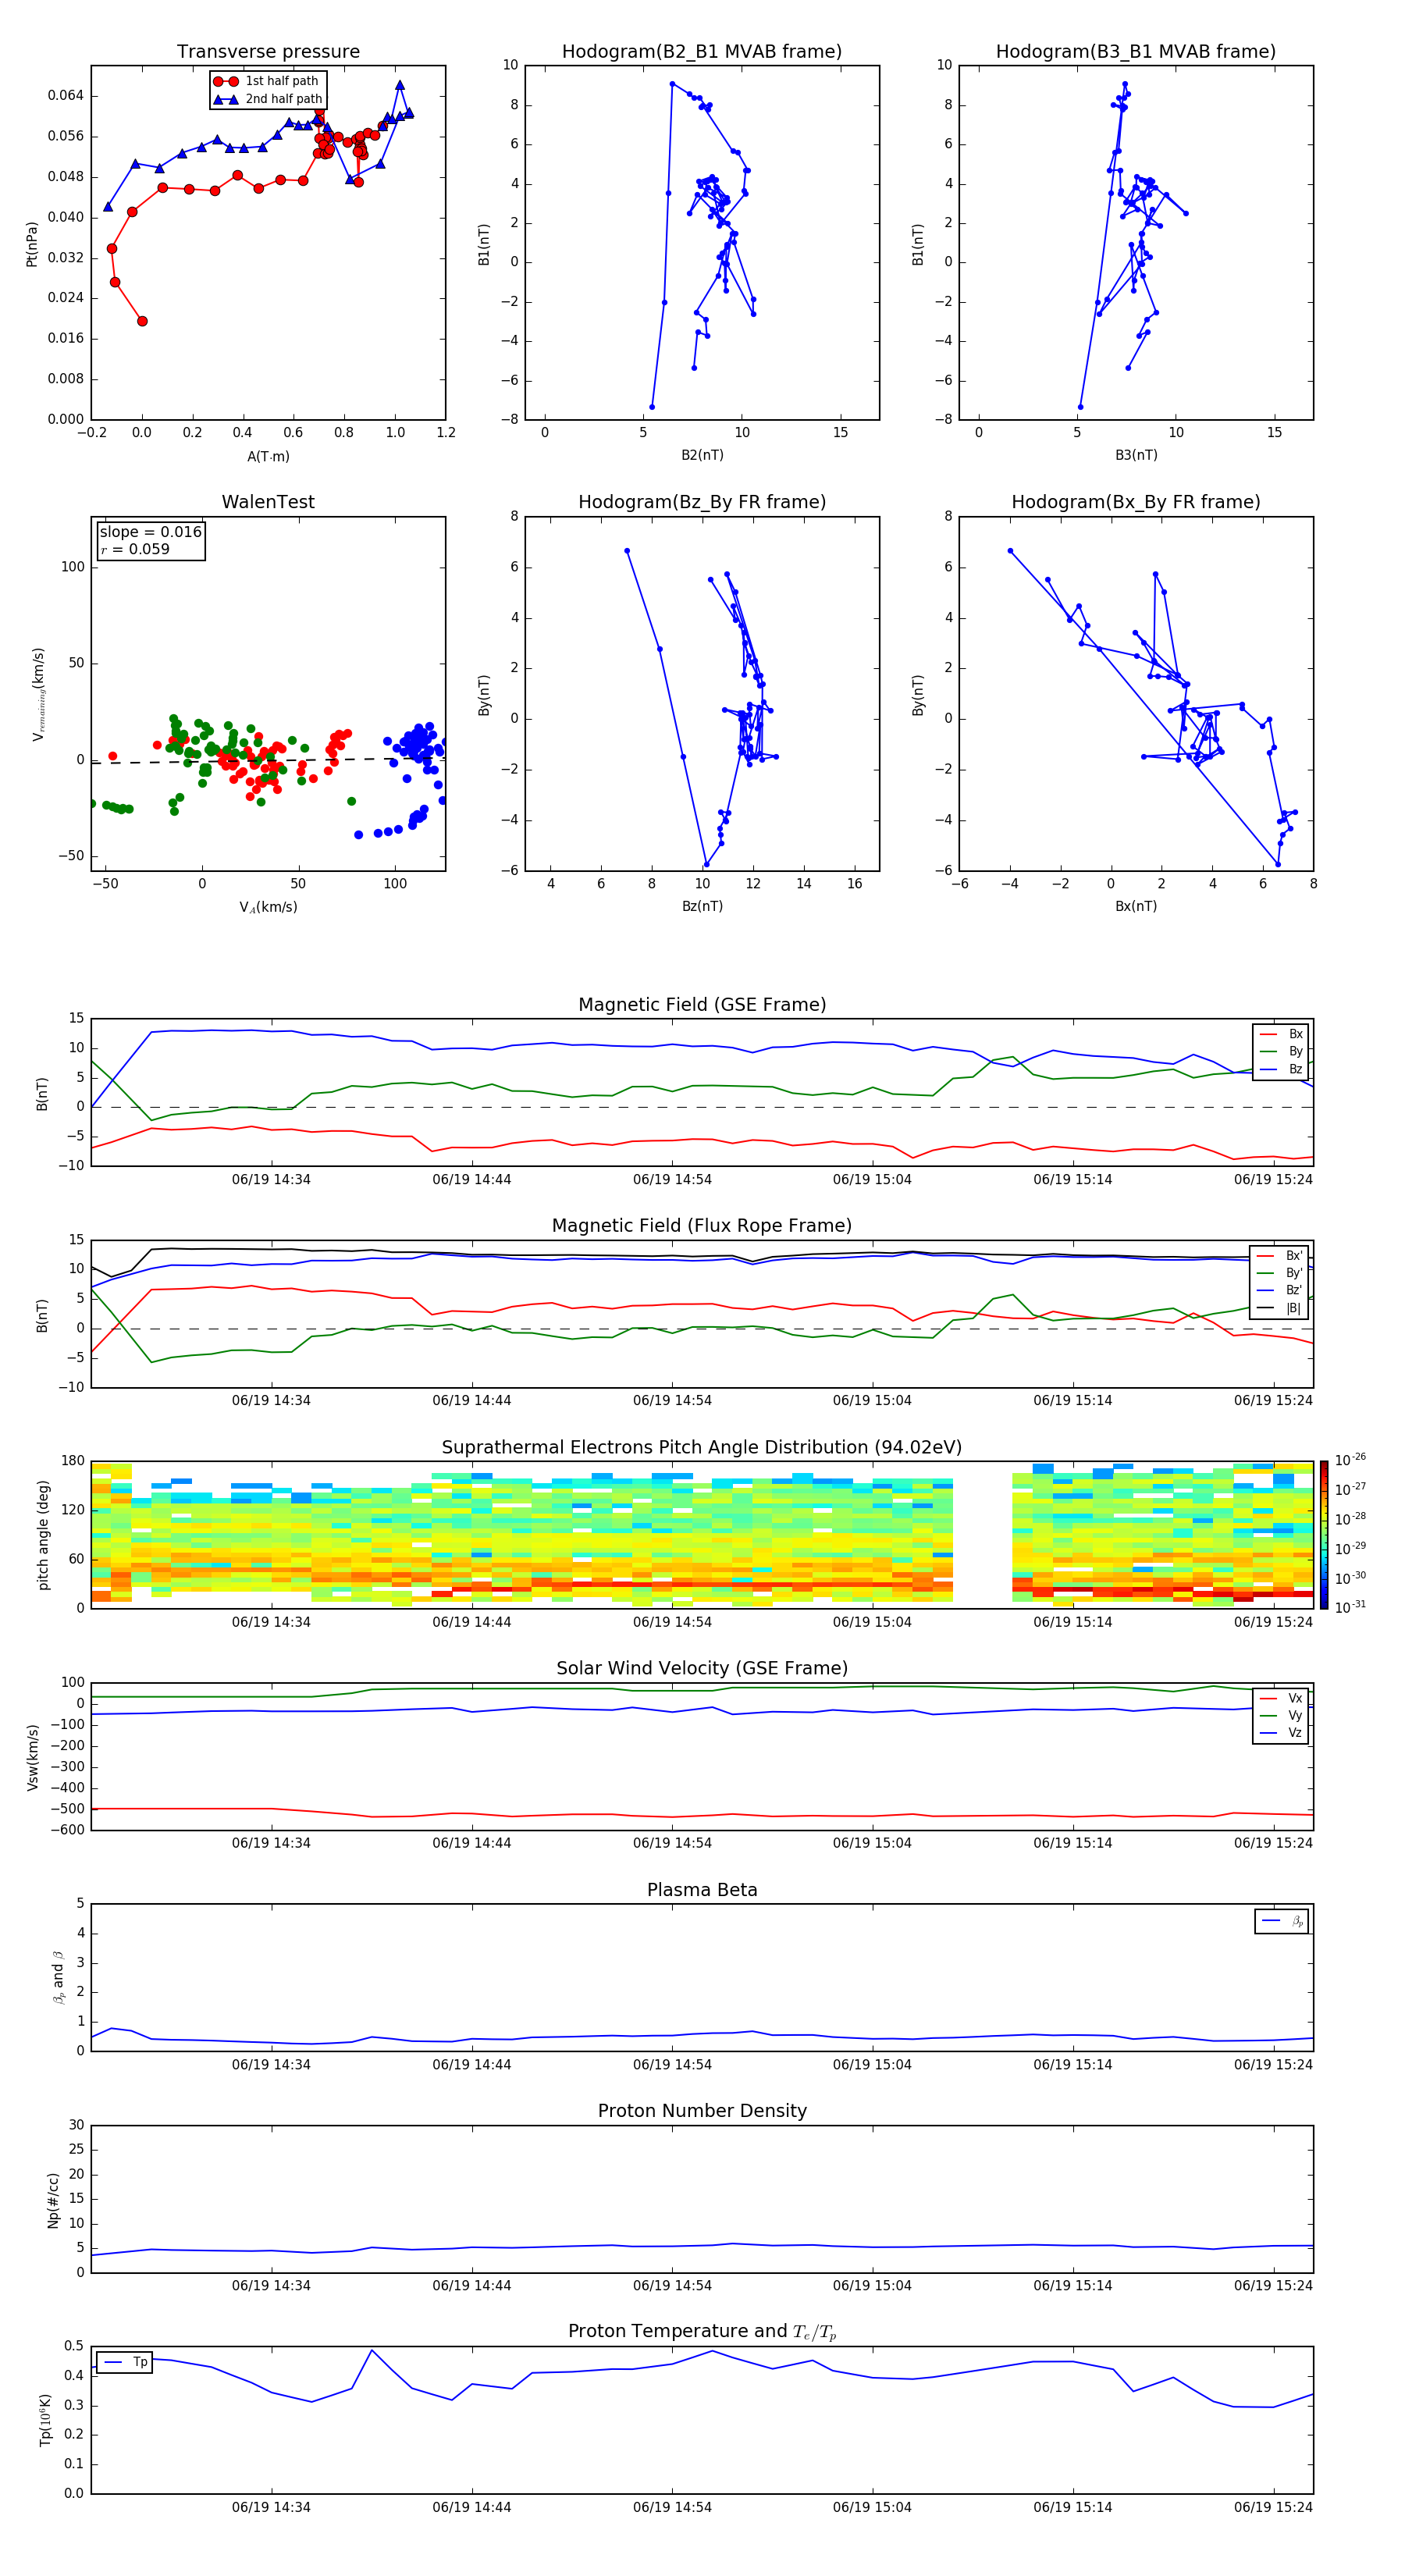Select the 'Hodogram(Bz_By FR frame)' title
This screenshot has height=2576, width=1405.
coord(702,502)
